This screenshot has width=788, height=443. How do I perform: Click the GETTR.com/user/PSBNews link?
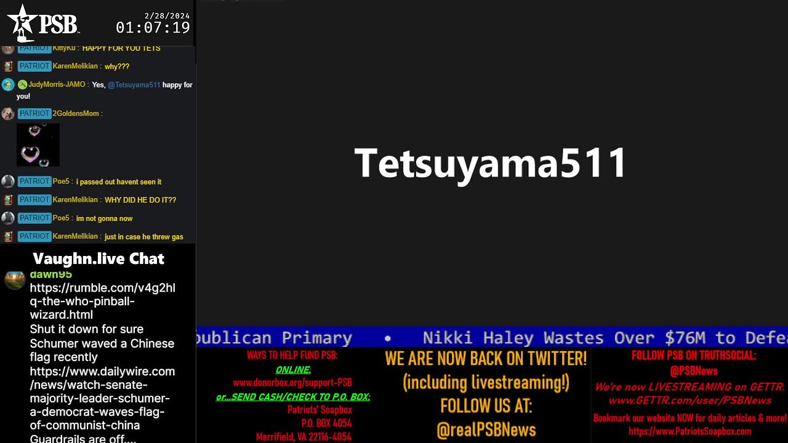click(690, 401)
